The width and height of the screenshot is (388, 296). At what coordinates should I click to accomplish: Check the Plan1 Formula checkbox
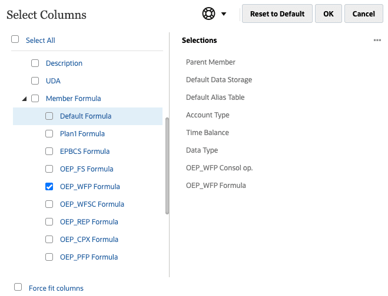point(49,134)
